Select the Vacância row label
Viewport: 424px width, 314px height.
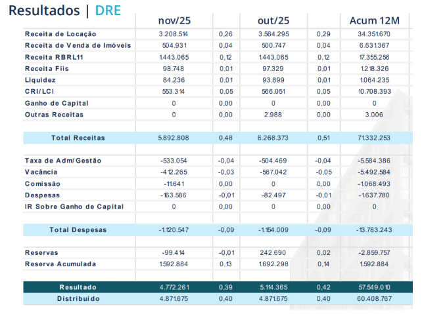coord(42,172)
